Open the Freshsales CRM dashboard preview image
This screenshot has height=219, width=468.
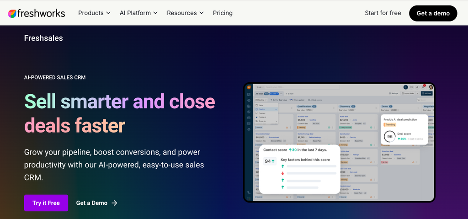click(339, 143)
